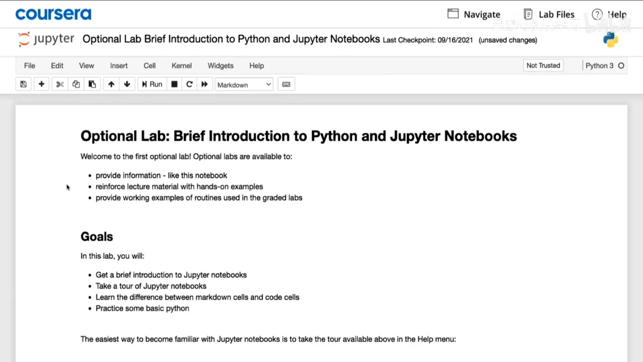Click the Coursera logo
The height and width of the screenshot is (362, 643).
(53, 14)
